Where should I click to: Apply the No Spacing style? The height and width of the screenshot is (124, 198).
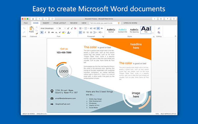click(x=134, y=30)
